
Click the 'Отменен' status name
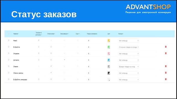(16, 67)
